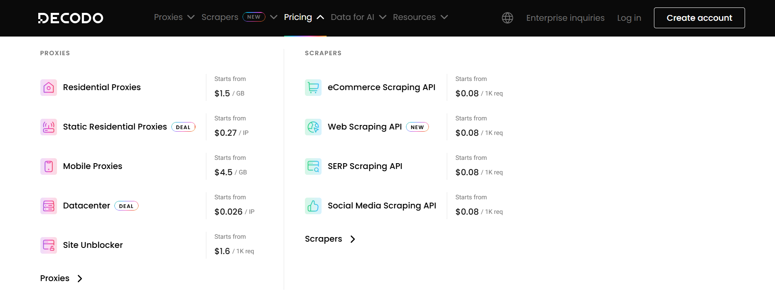Click the Static Residential Proxies router icon
This screenshot has width=775, height=306.
[x=49, y=127]
